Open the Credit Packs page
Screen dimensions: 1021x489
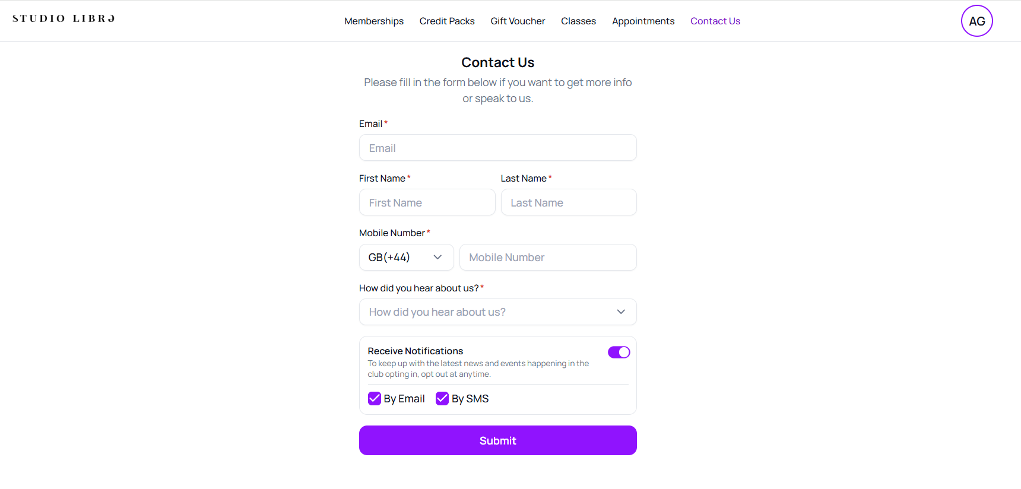(x=447, y=21)
